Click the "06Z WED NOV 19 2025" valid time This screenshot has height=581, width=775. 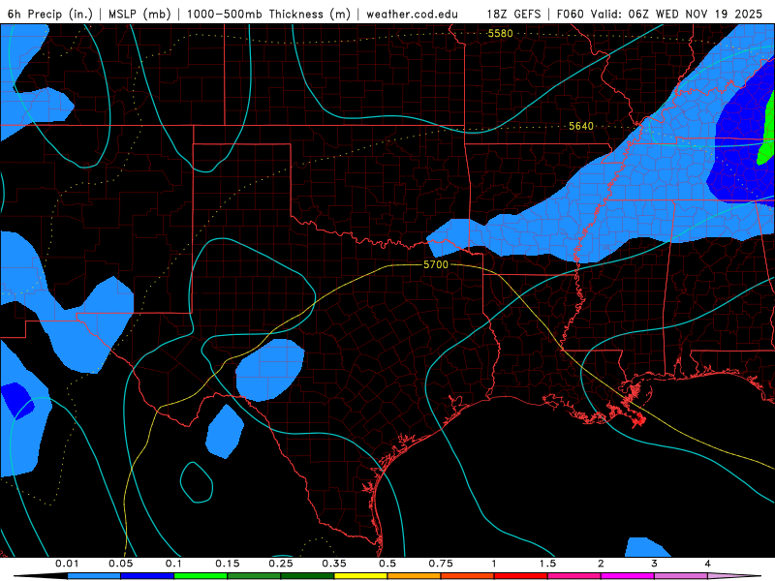[696, 15]
